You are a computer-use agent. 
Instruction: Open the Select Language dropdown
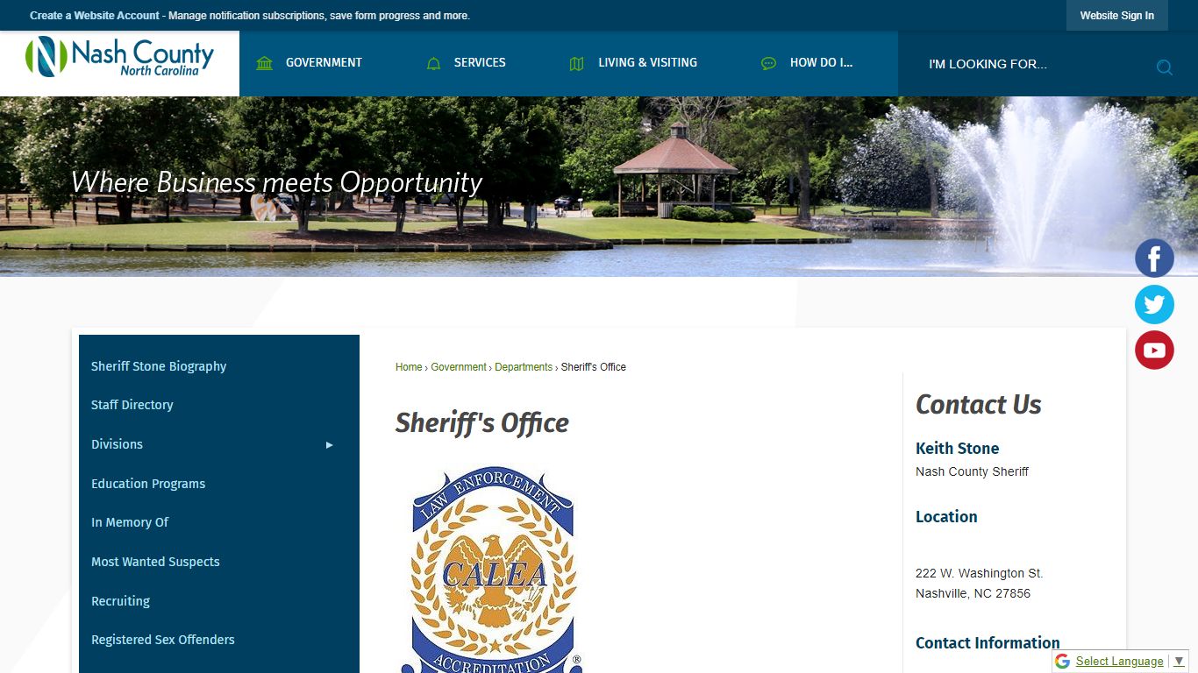point(1120,662)
